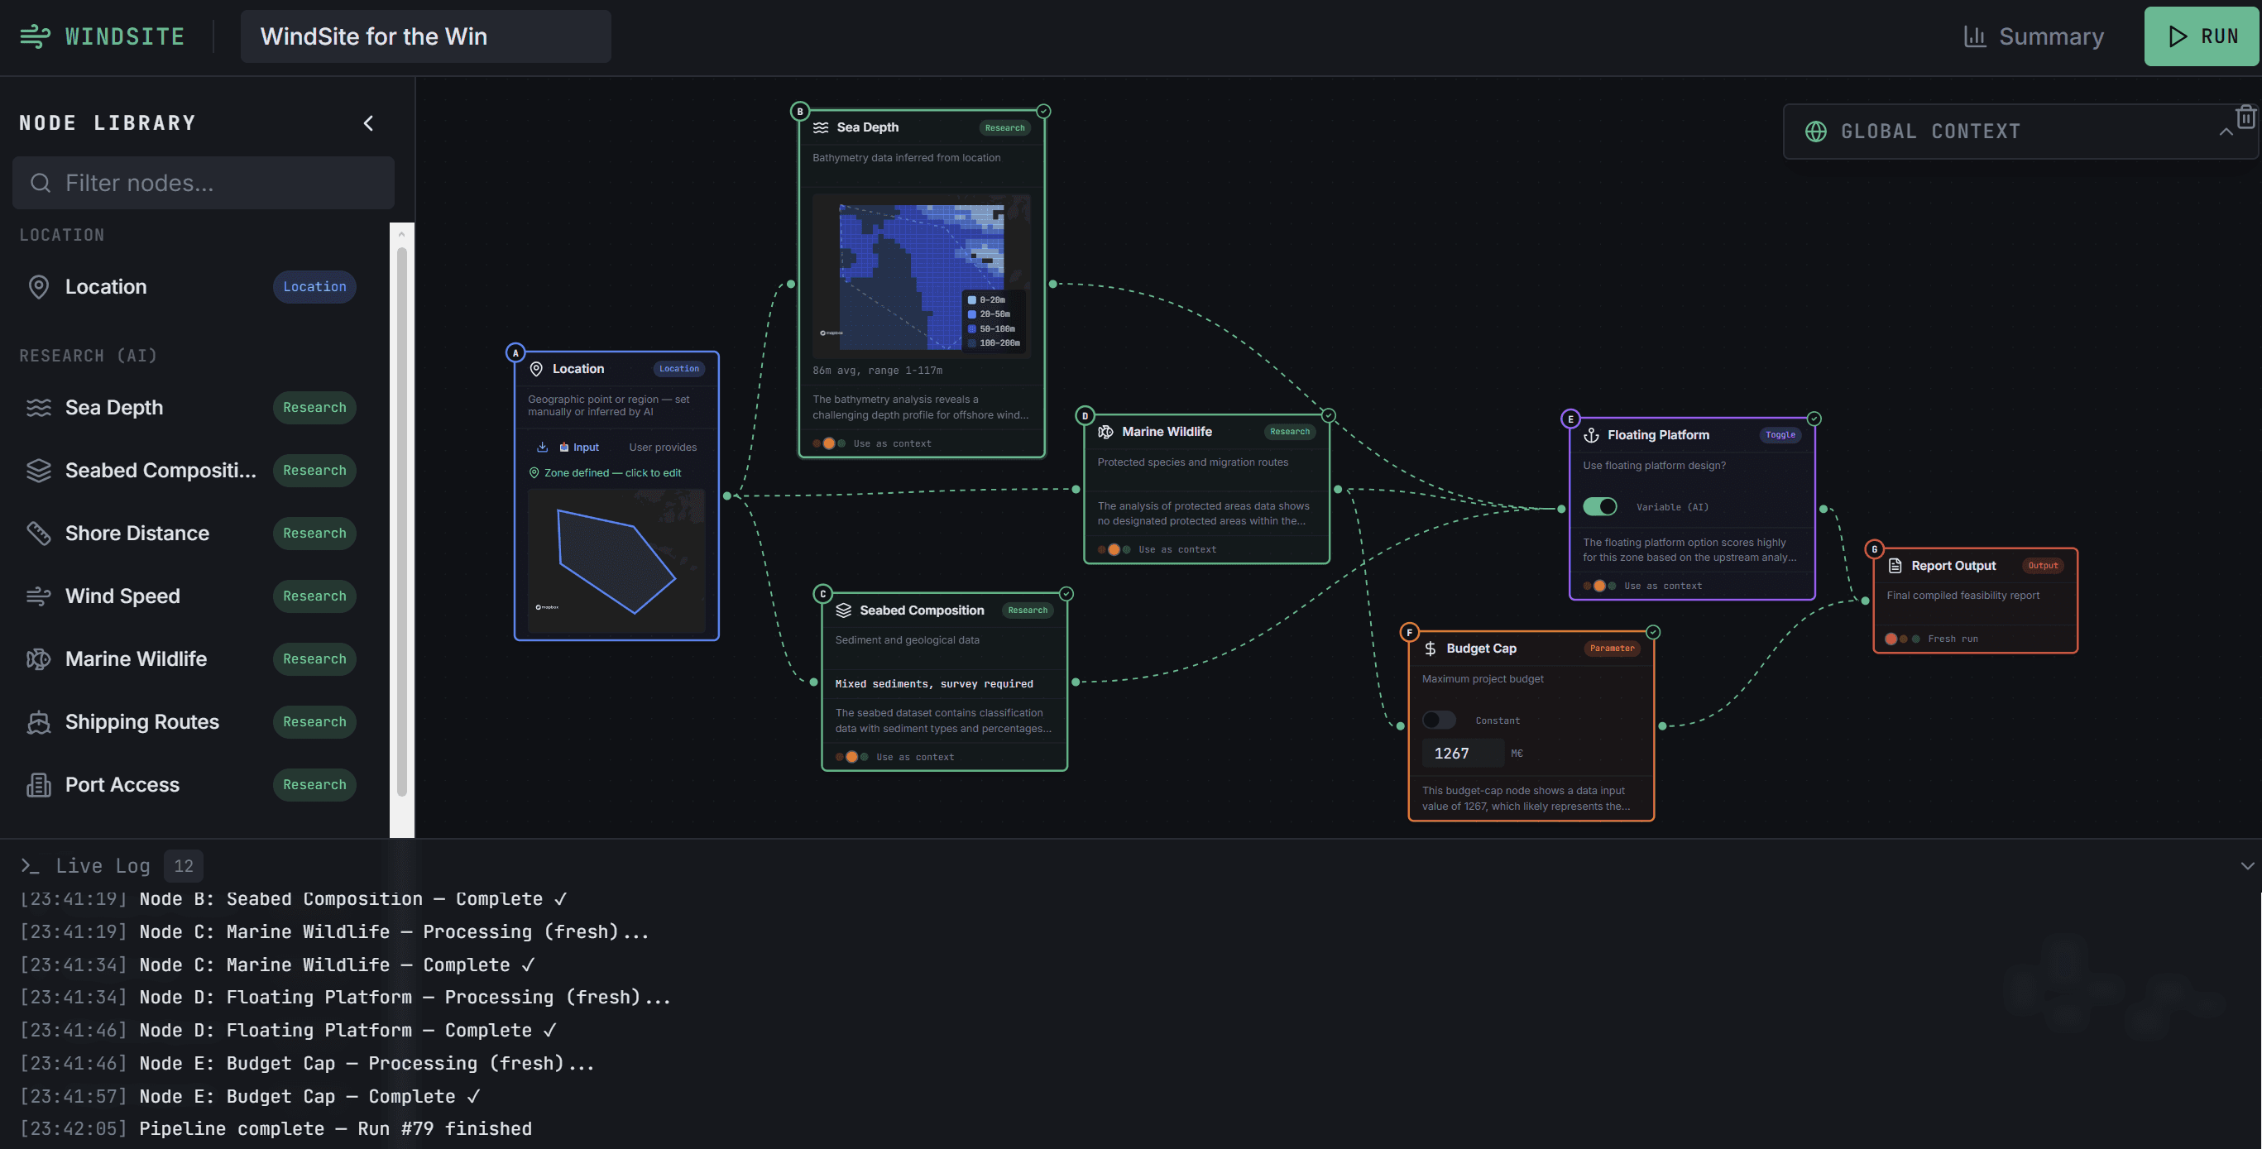Click the Port Access icon
The height and width of the screenshot is (1149, 2262).
(x=38, y=784)
